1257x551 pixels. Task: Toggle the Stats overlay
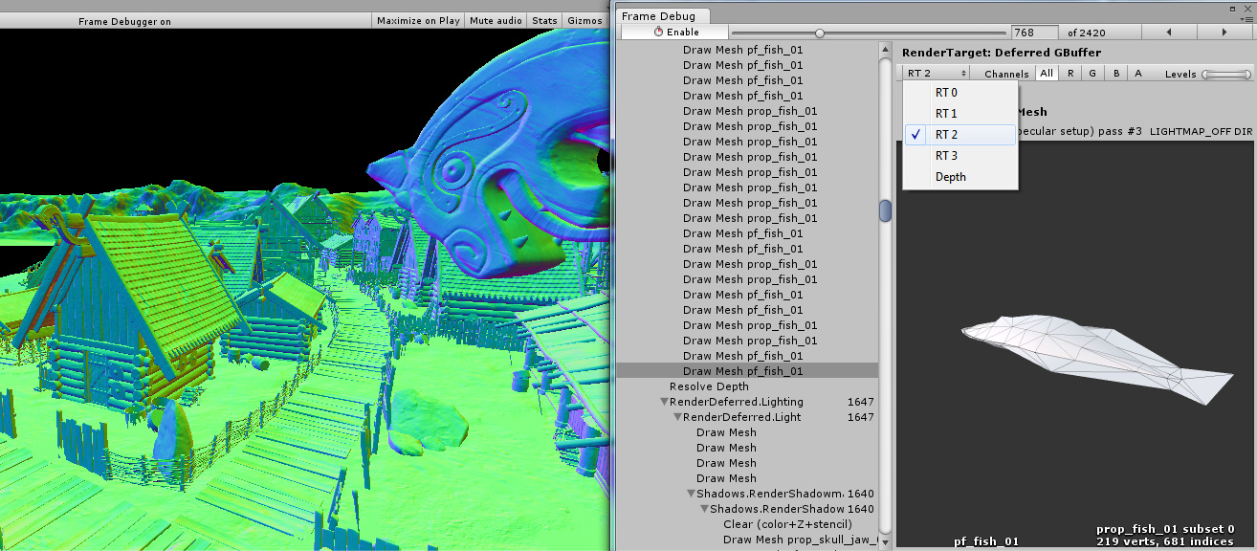pyautogui.click(x=543, y=20)
